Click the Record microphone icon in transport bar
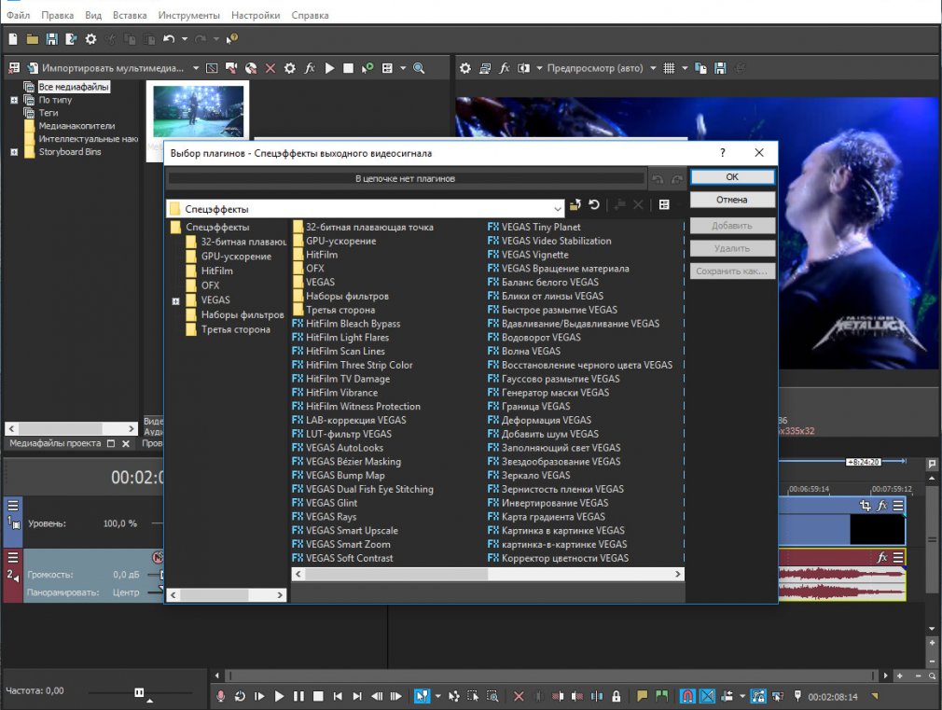 point(220,696)
